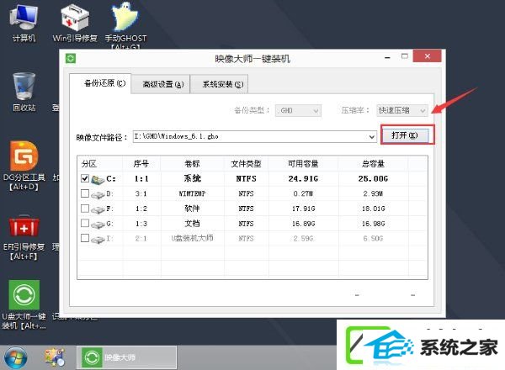Click the G: drive icon in partition list
Viewport: 505px width, 370px height.
click(98, 224)
